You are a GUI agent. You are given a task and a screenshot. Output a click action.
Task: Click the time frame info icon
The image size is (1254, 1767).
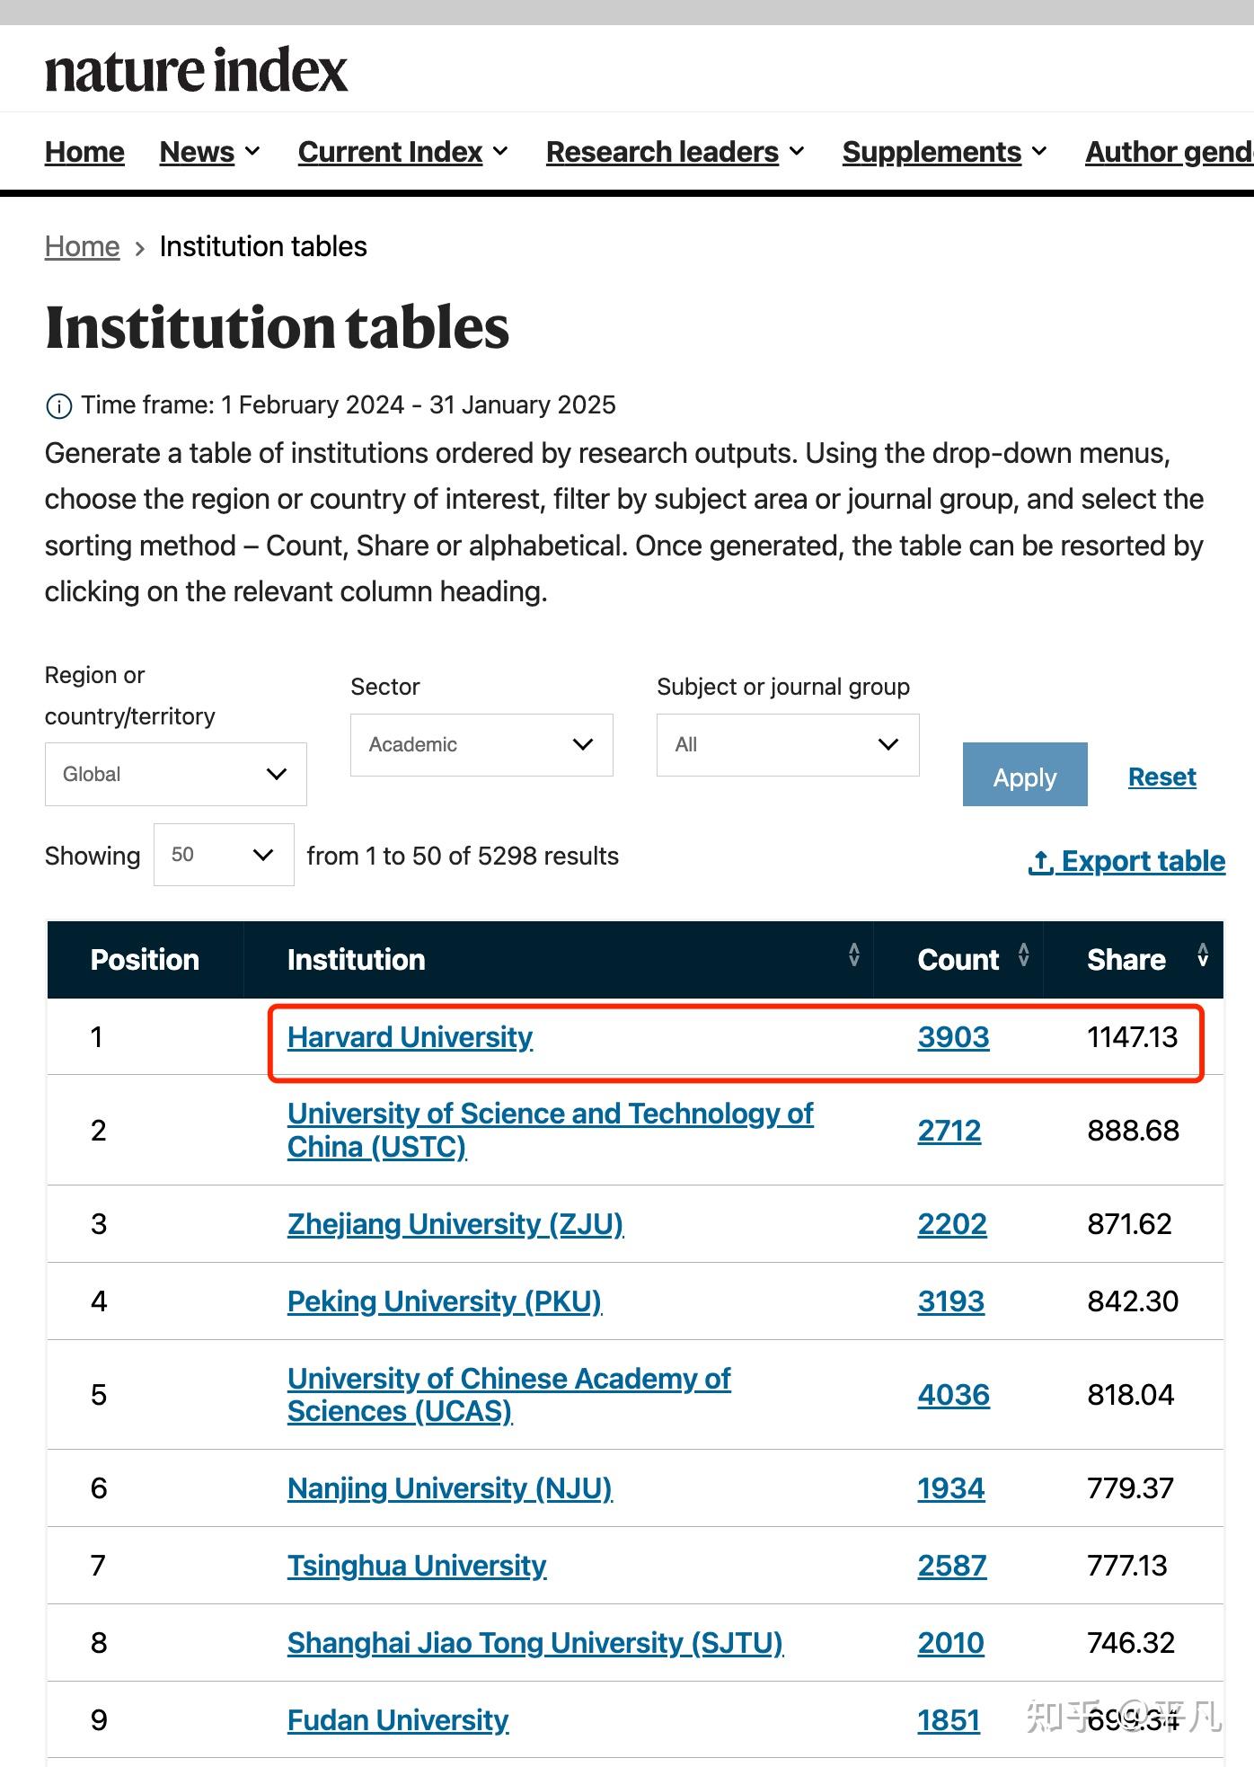pyautogui.click(x=58, y=406)
